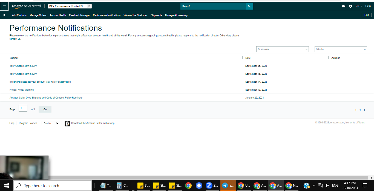Click the Subject column header
Image resolution: width=374 pixels, height=191 pixels.
(14, 58)
